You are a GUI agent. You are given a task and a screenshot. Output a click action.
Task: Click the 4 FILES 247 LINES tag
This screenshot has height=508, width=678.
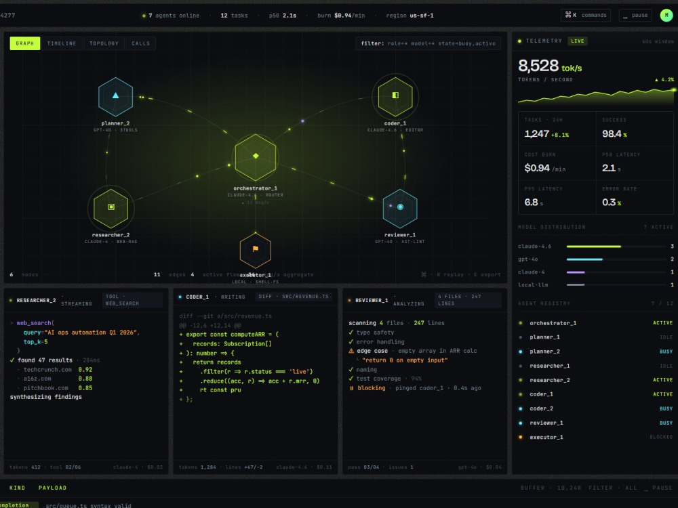click(468, 300)
